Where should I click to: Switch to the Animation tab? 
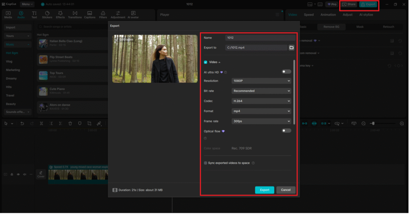[x=328, y=15]
